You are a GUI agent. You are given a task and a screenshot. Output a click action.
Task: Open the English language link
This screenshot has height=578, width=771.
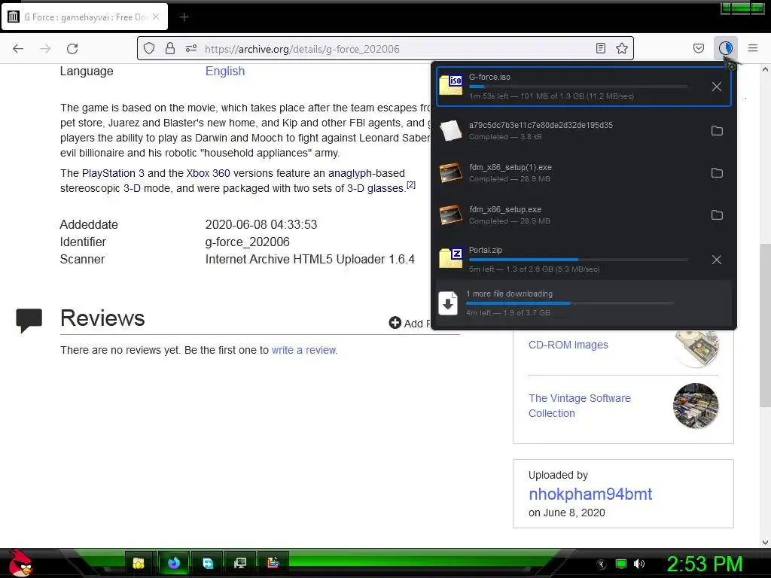224,71
